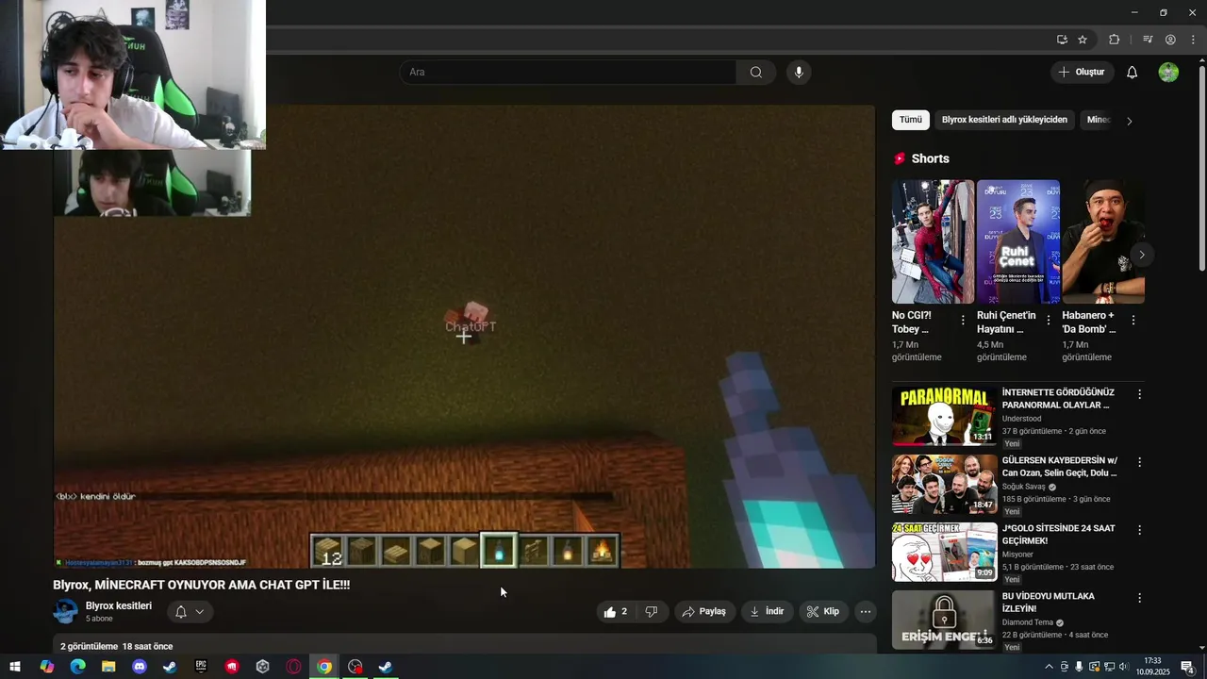This screenshot has width=1207, height=679.
Task: Open Epic Games Launcher from taskbar
Action: point(201,667)
